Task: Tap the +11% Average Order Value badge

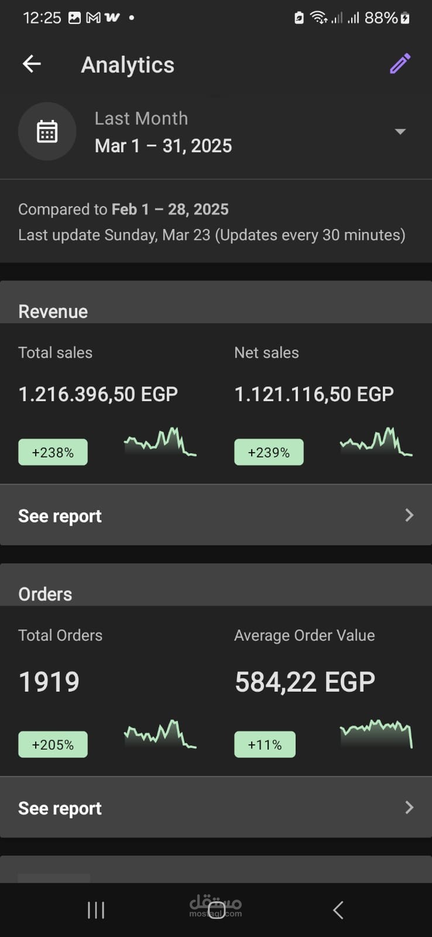Action: (265, 744)
